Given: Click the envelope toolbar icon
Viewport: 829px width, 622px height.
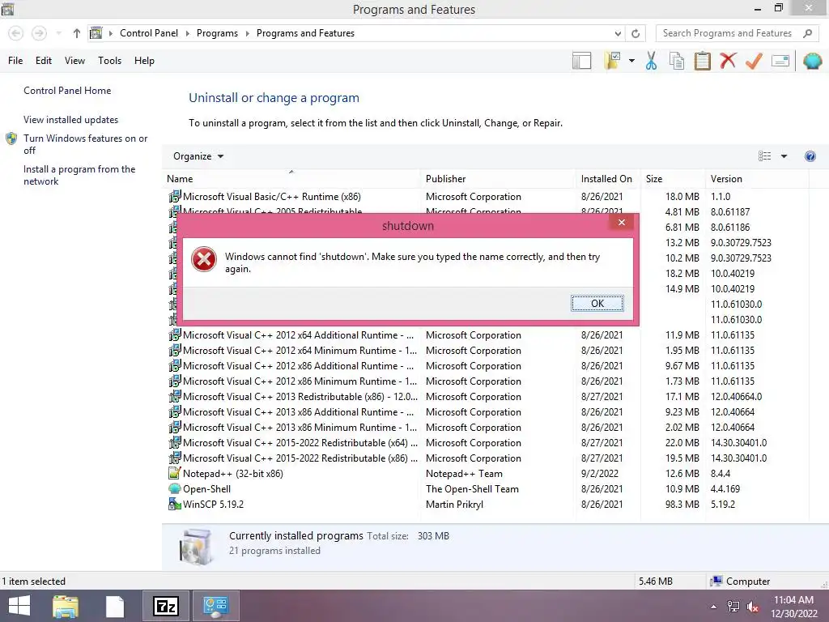Looking at the screenshot, I should pos(780,61).
